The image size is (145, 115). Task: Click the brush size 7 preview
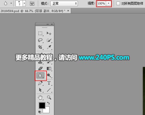(x=19, y=3)
